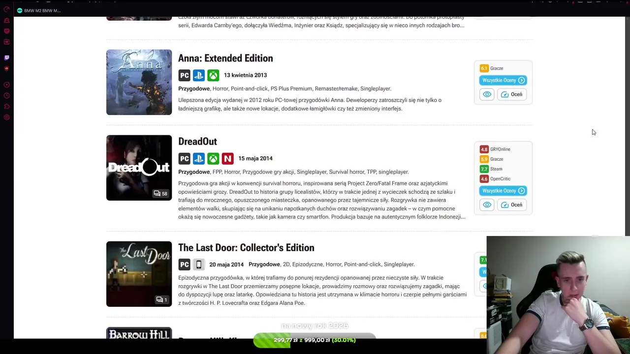This screenshot has width=630, height=354.
Task: Click Oceń button for Anna: Extended Edition
Action: pyautogui.click(x=512, y=94)
